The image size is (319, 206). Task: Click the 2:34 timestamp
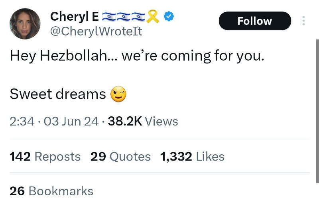(22, 121)
